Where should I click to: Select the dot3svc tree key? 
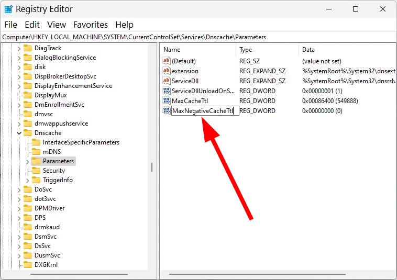click(45, 199)
